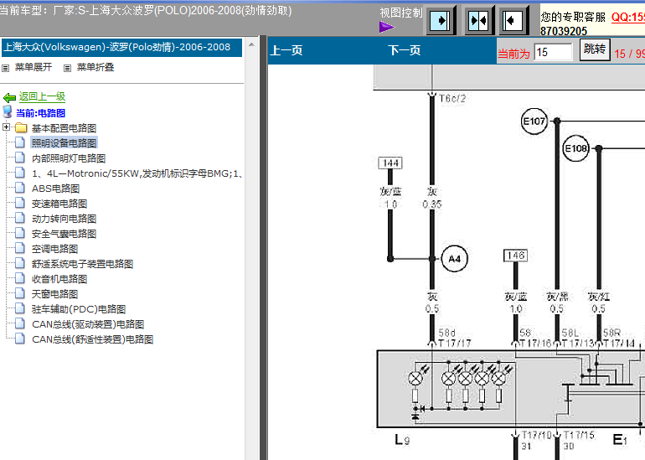Select 收音机电路图 entry
Viewport: 645px width, 460px height.
coord(59,279)
